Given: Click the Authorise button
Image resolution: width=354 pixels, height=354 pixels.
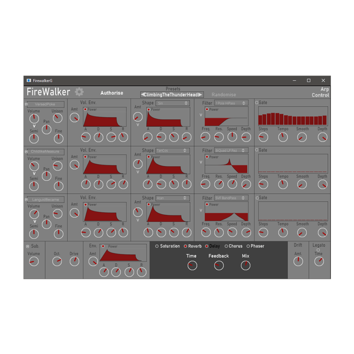Looking at the screenshot, I should pos(112,93).
